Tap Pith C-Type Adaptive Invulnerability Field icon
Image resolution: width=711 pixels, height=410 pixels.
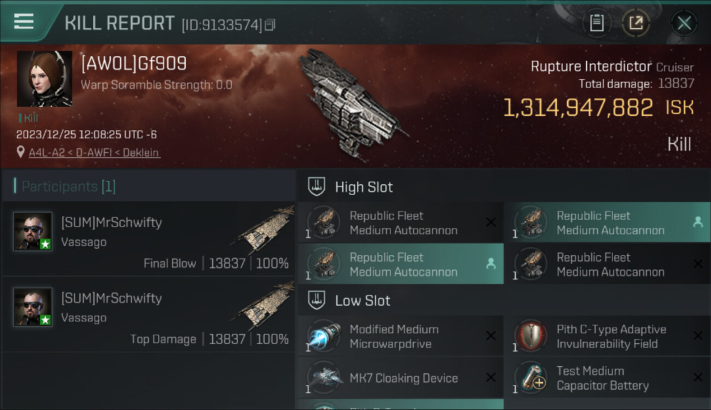(x=531, y=336)
